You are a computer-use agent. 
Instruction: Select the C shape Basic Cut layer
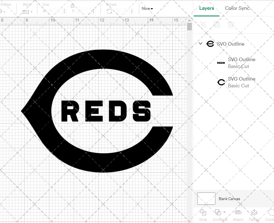point(234,82)
